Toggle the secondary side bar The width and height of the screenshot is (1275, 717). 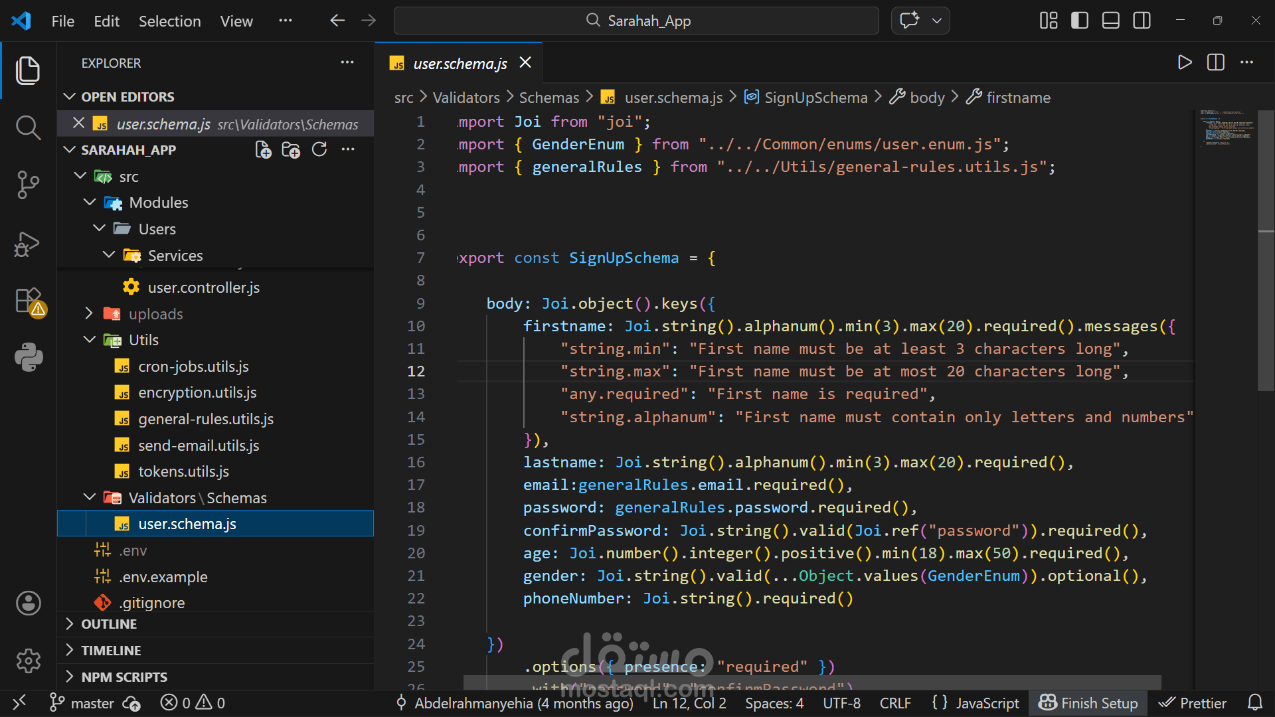(1142, 21)
